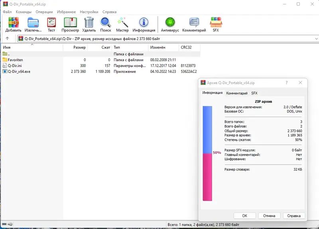Sort by the Тип column header
This screenshot has height=229, width=319.
130,47
